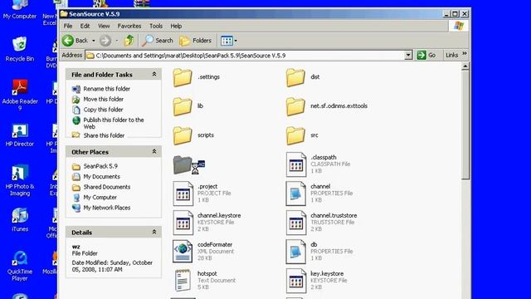Select the .project file icon
This screenshot has height=299, width=531.
(183, 194)
